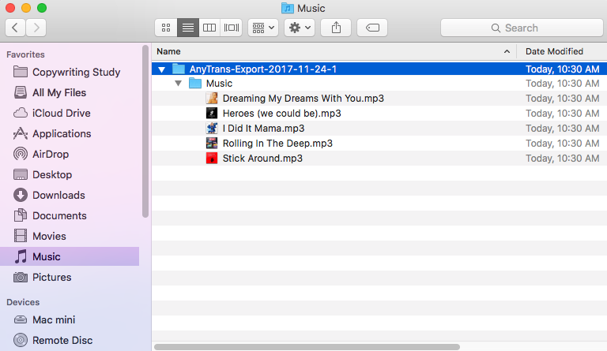The image size is (607, 351).
Task: Click the sidebar vertical scrollbar
Action: point(145,131)
